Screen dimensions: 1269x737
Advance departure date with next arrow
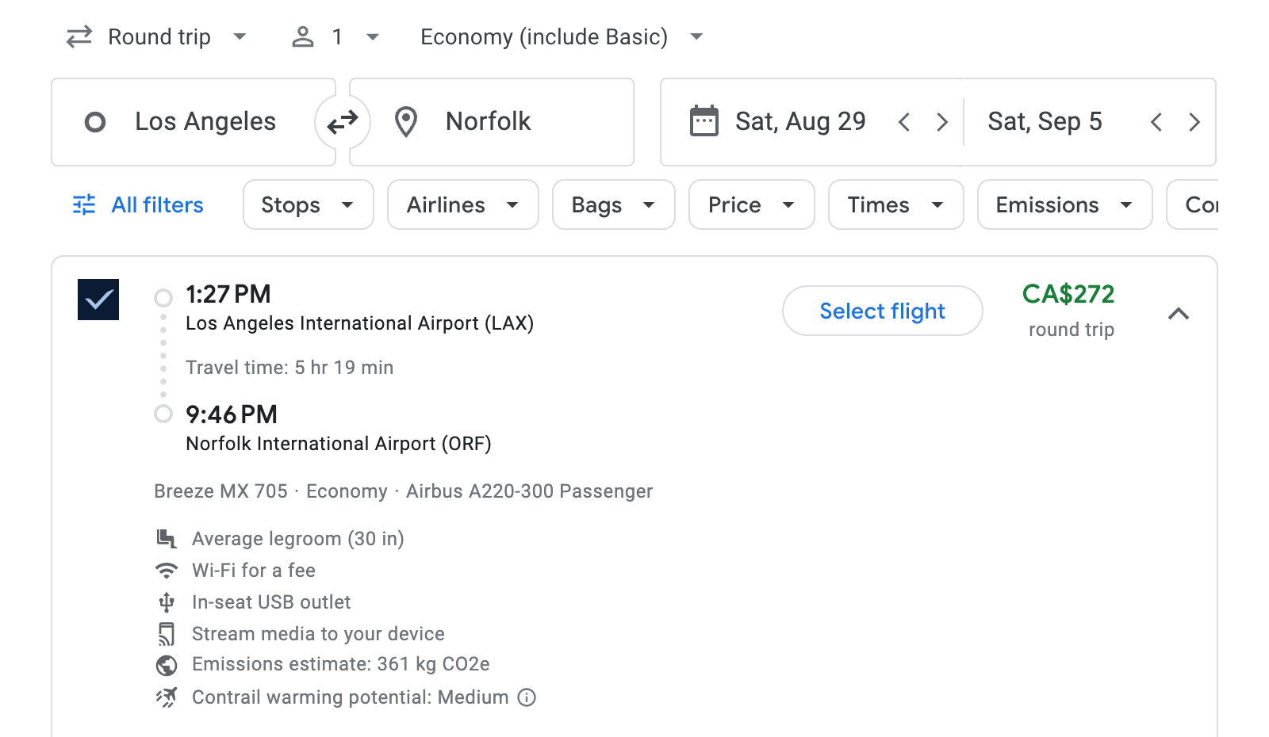942,121
